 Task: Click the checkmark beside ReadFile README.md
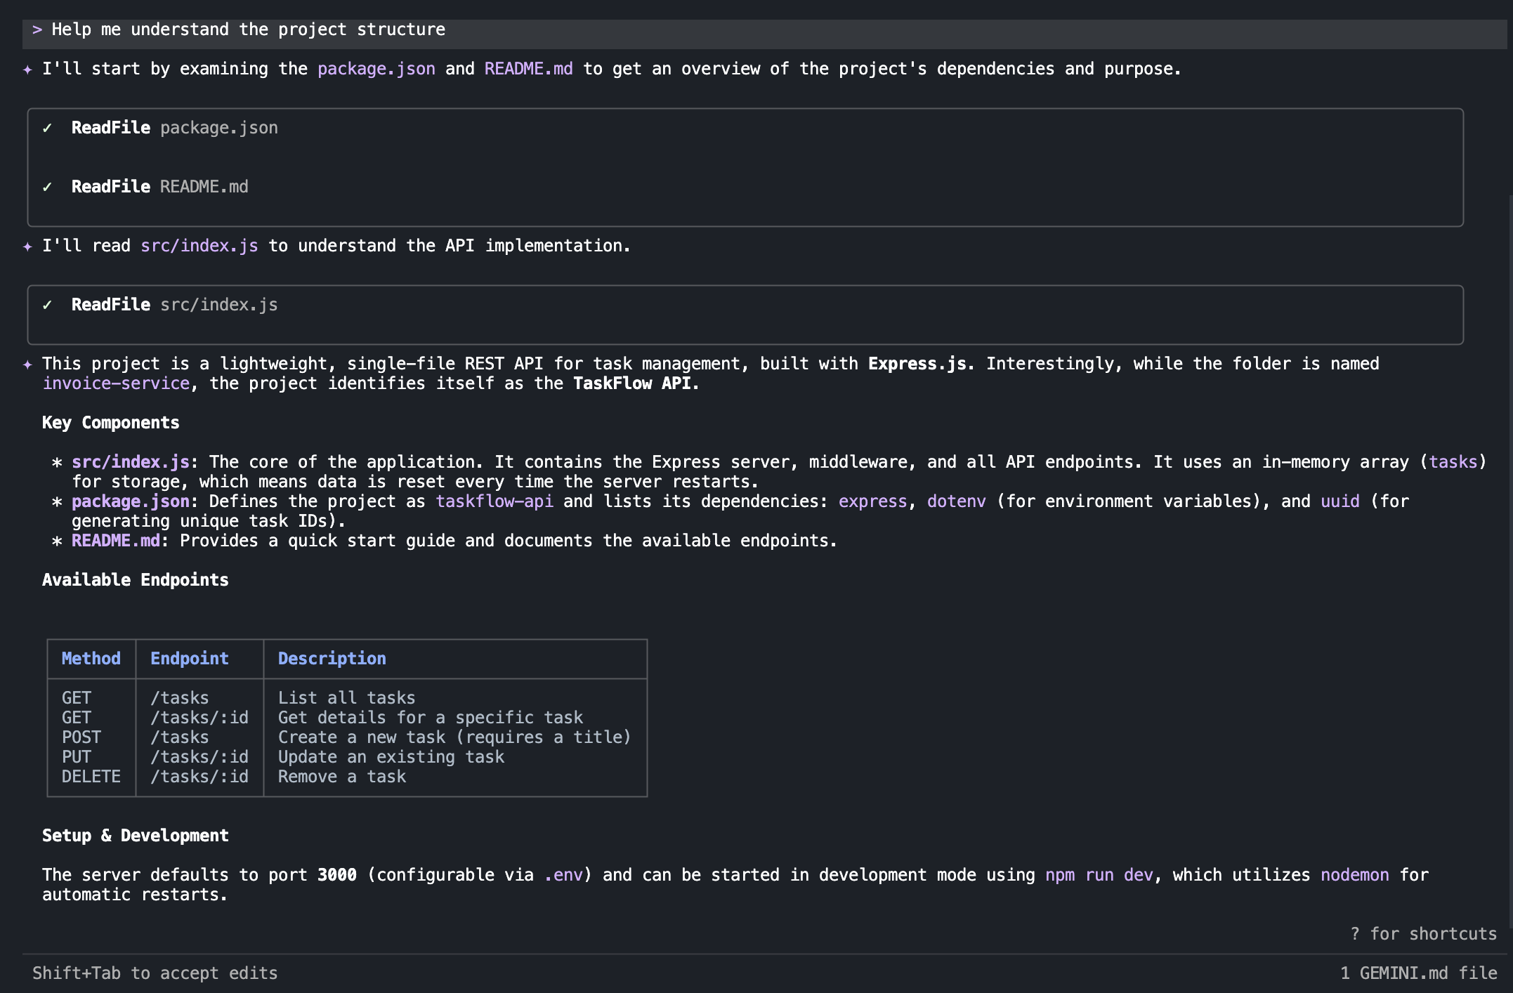48,186
